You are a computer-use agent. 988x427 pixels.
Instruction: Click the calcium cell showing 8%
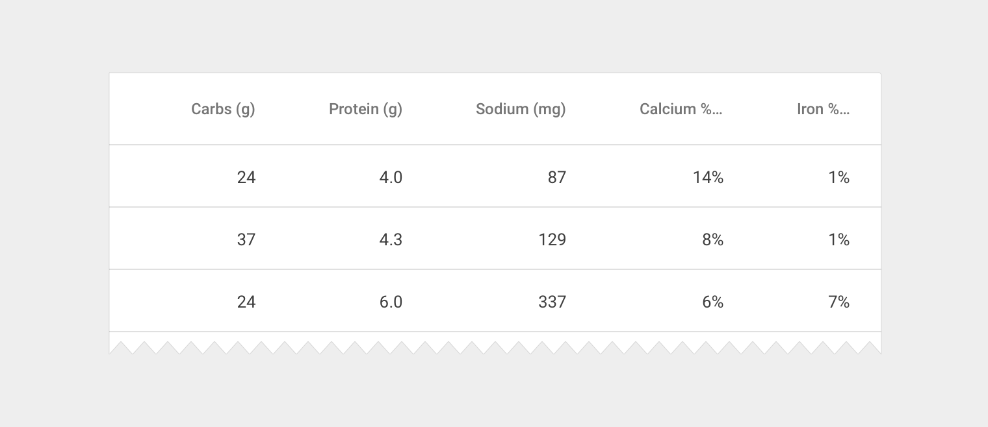712,239
